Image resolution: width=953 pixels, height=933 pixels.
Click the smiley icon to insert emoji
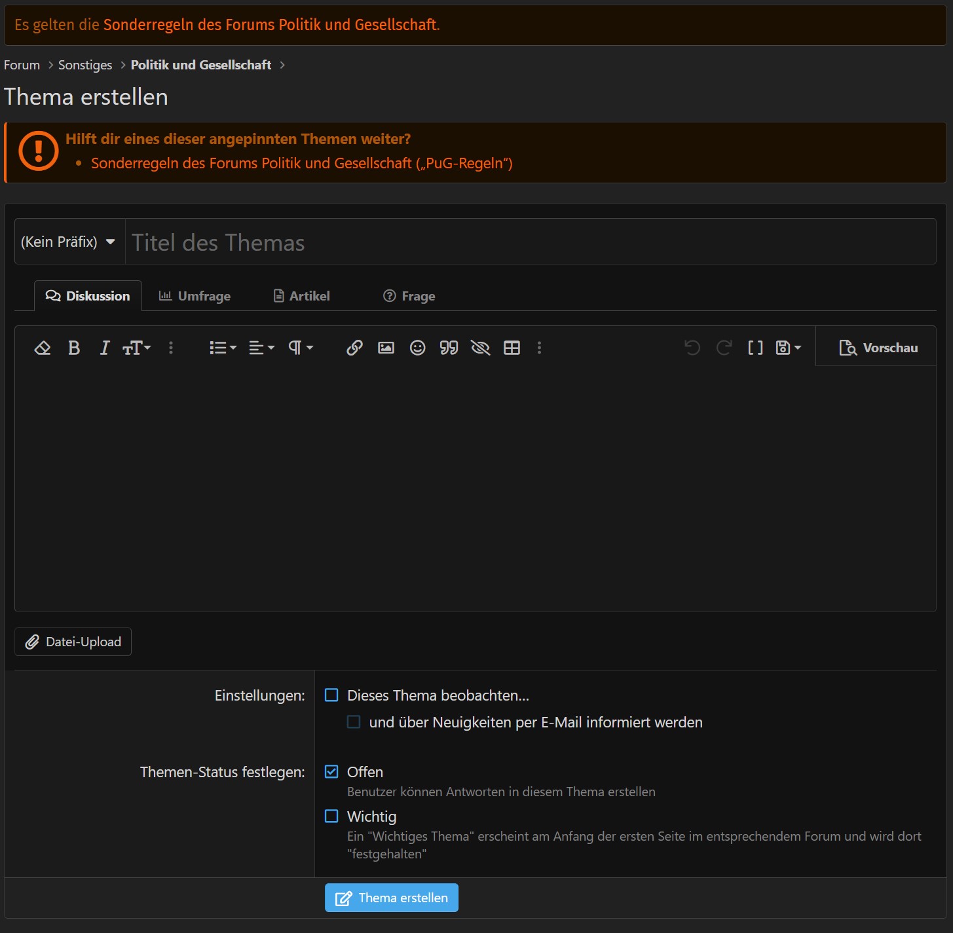coord(417,348)
